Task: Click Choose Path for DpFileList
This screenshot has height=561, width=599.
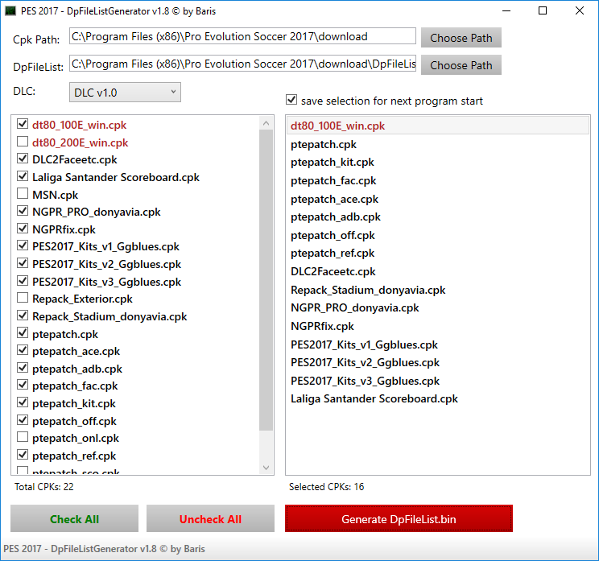Action: pos(461,65)
